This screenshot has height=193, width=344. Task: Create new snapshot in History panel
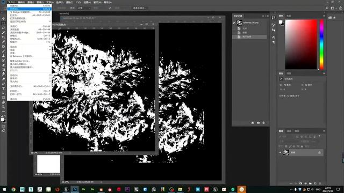[x=258, y=123]
